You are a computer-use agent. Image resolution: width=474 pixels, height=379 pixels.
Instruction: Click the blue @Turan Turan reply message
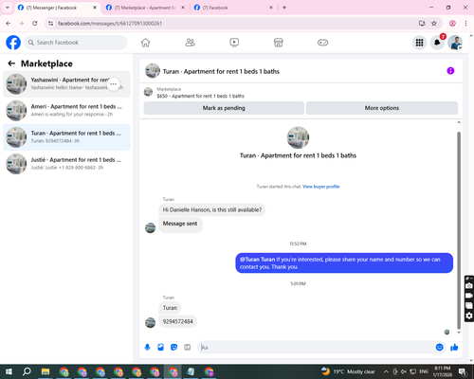(344, 263)
